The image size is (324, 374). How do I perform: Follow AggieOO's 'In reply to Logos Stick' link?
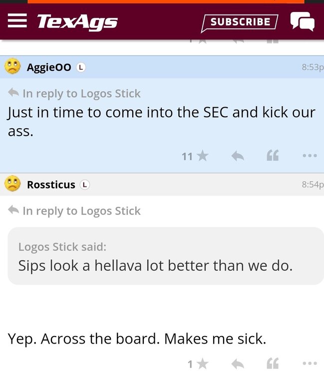click(x=81, y=93)
